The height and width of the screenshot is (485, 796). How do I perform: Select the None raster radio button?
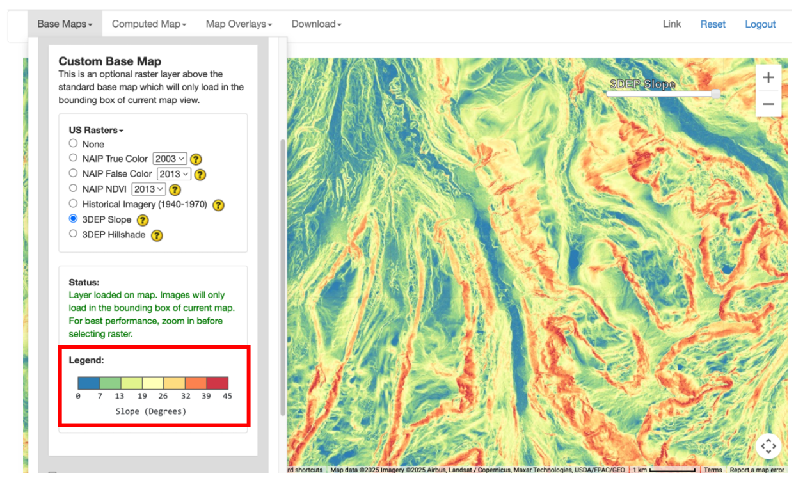[73, 143]
